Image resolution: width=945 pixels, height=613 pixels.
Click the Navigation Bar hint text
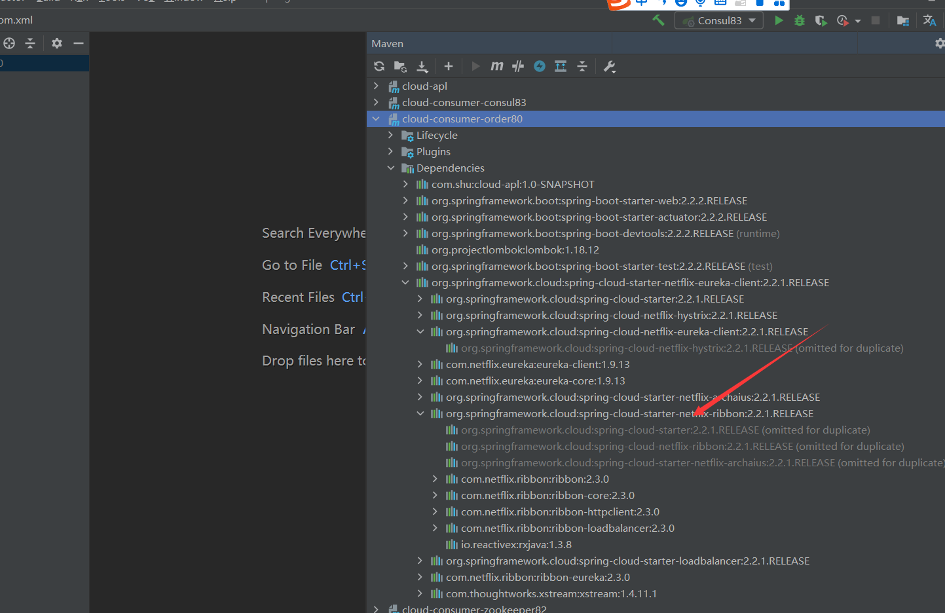pos(308,329)
